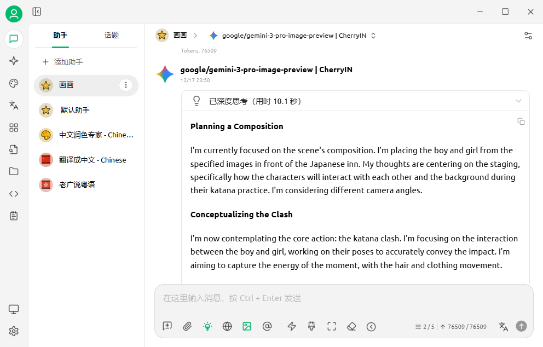Open the paintings palette icon in sidebar
Viewport: 543px width, 347px height.
coord(14,83)
